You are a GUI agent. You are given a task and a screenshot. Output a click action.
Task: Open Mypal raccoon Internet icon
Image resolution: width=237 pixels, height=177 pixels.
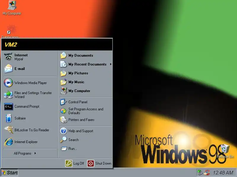click(x=8, y=57)
